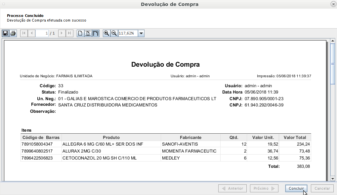Go to previous report page
The image size is (337, 195).
click(x=32, y=33)
